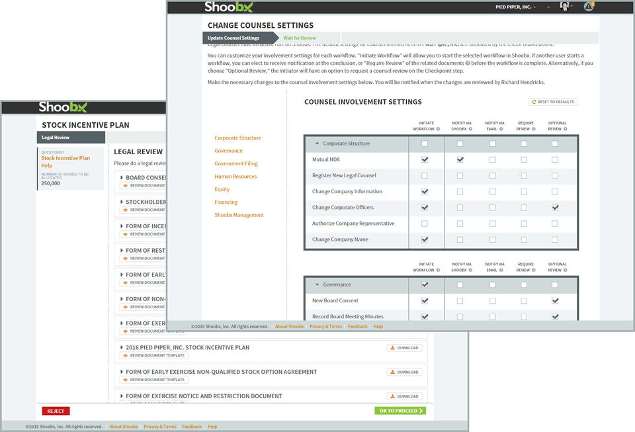Expand Form of Exercise Notice and Restriction Document

pos(122,396)
